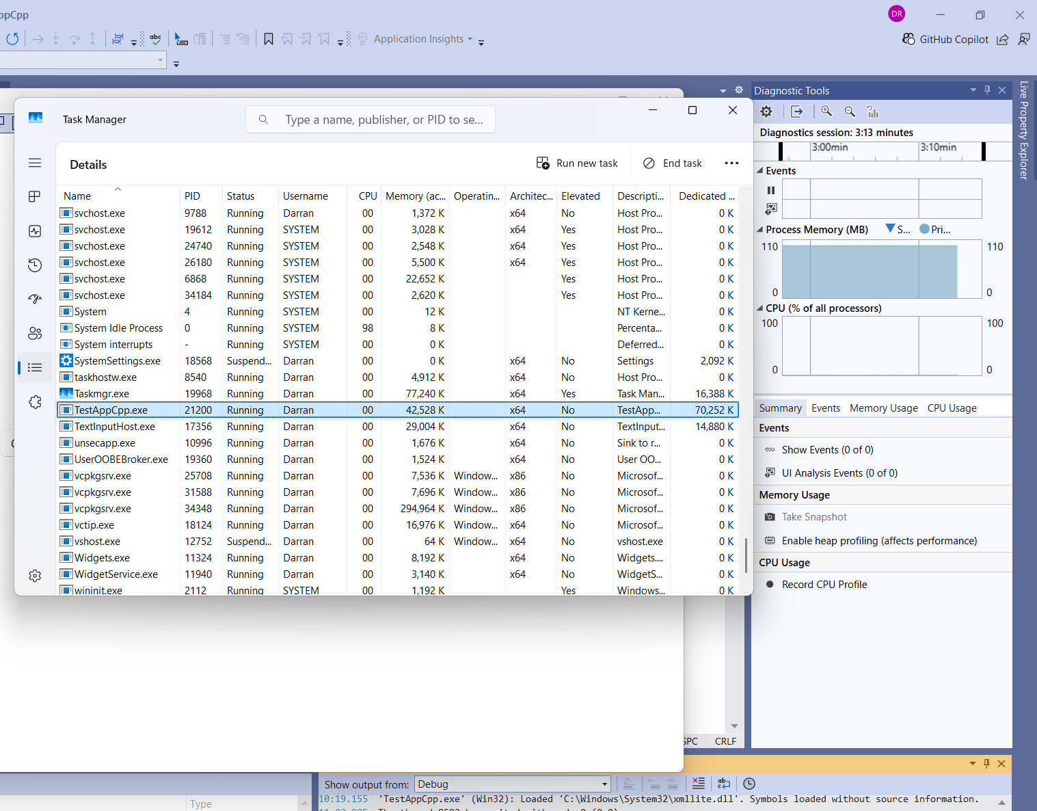Toggle the Snapshot legend in Process Memory
Screen dimensions: 1037x811
click(x=898, y=229)
